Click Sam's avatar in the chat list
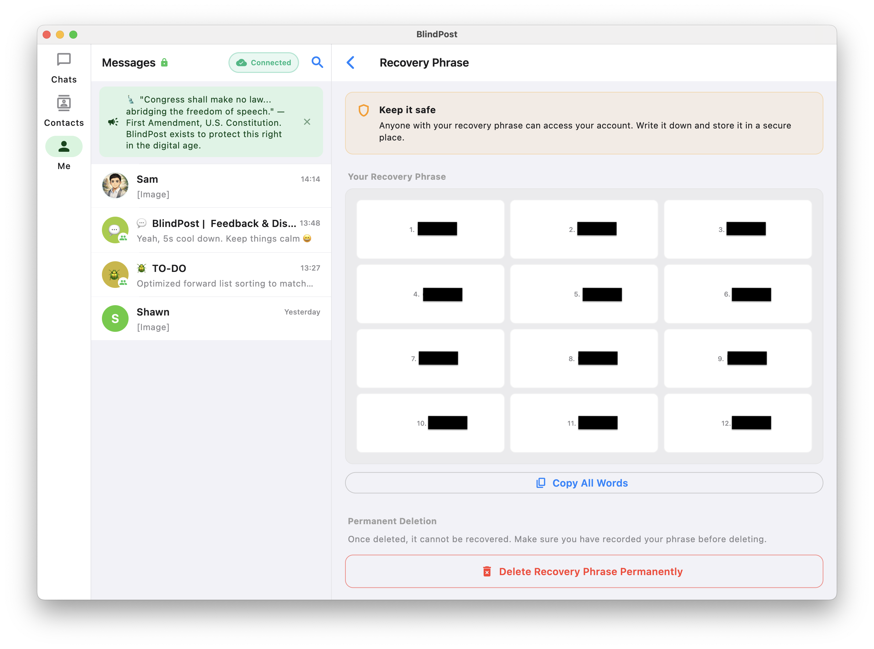The width and height of the screenshot is (874, 649). click(115, 185)
